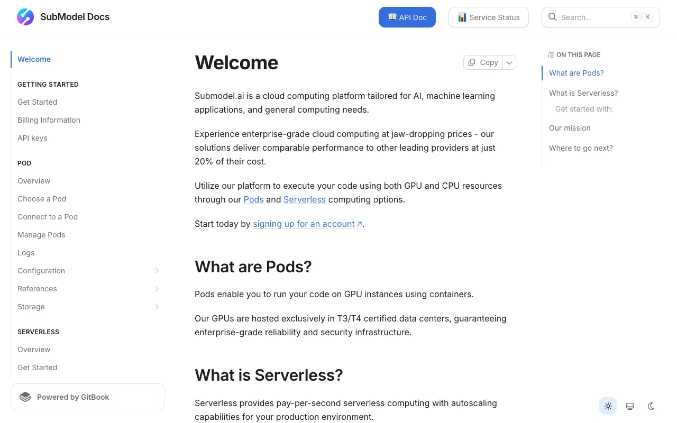Open Get Started under Getting Started
This screenshot has width=677, height=423.
click(37, 102)
